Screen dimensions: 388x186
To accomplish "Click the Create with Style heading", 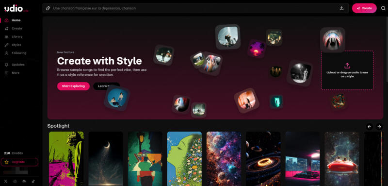I will pos(99,61).
